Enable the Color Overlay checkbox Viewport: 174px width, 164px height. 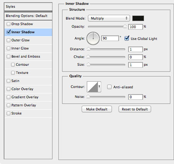tap(9, 89)
